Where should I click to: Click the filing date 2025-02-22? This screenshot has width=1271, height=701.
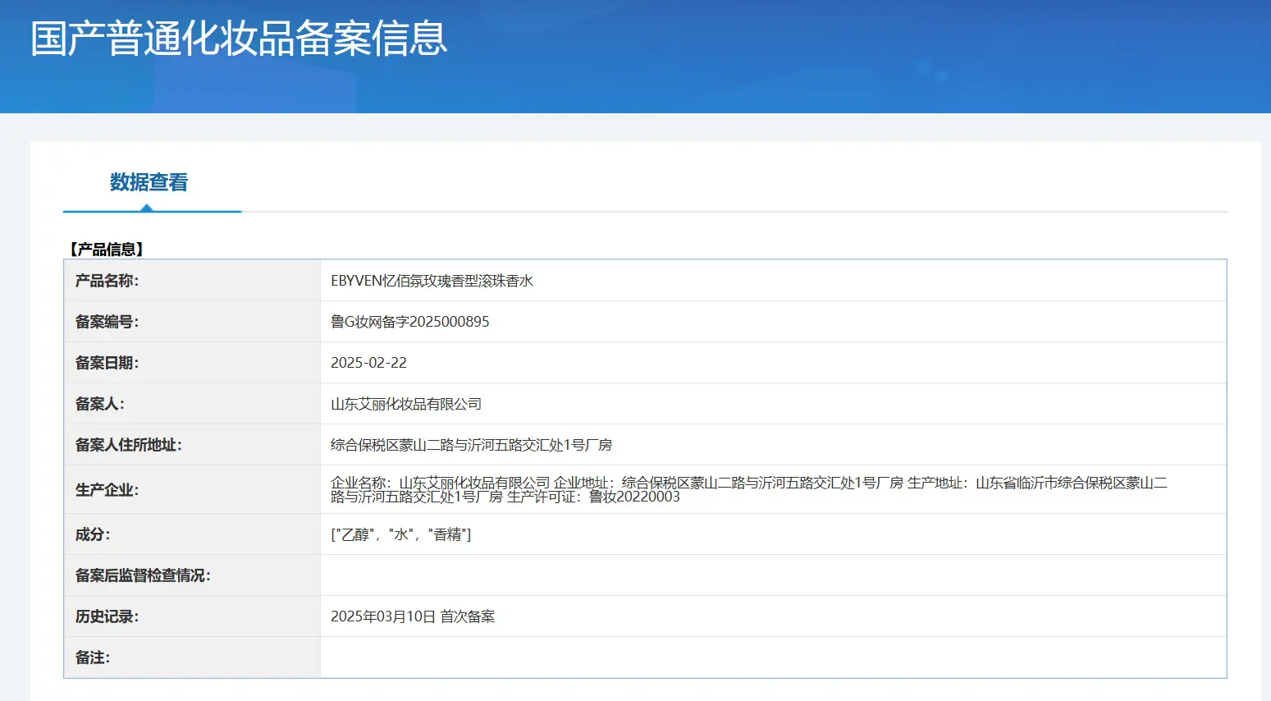point(368,363)
